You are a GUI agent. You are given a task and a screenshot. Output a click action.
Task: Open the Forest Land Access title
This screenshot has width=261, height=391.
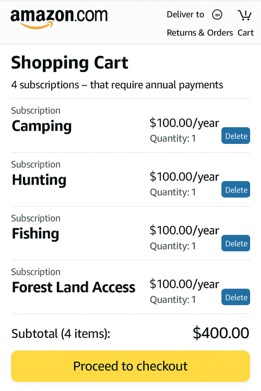74,287
